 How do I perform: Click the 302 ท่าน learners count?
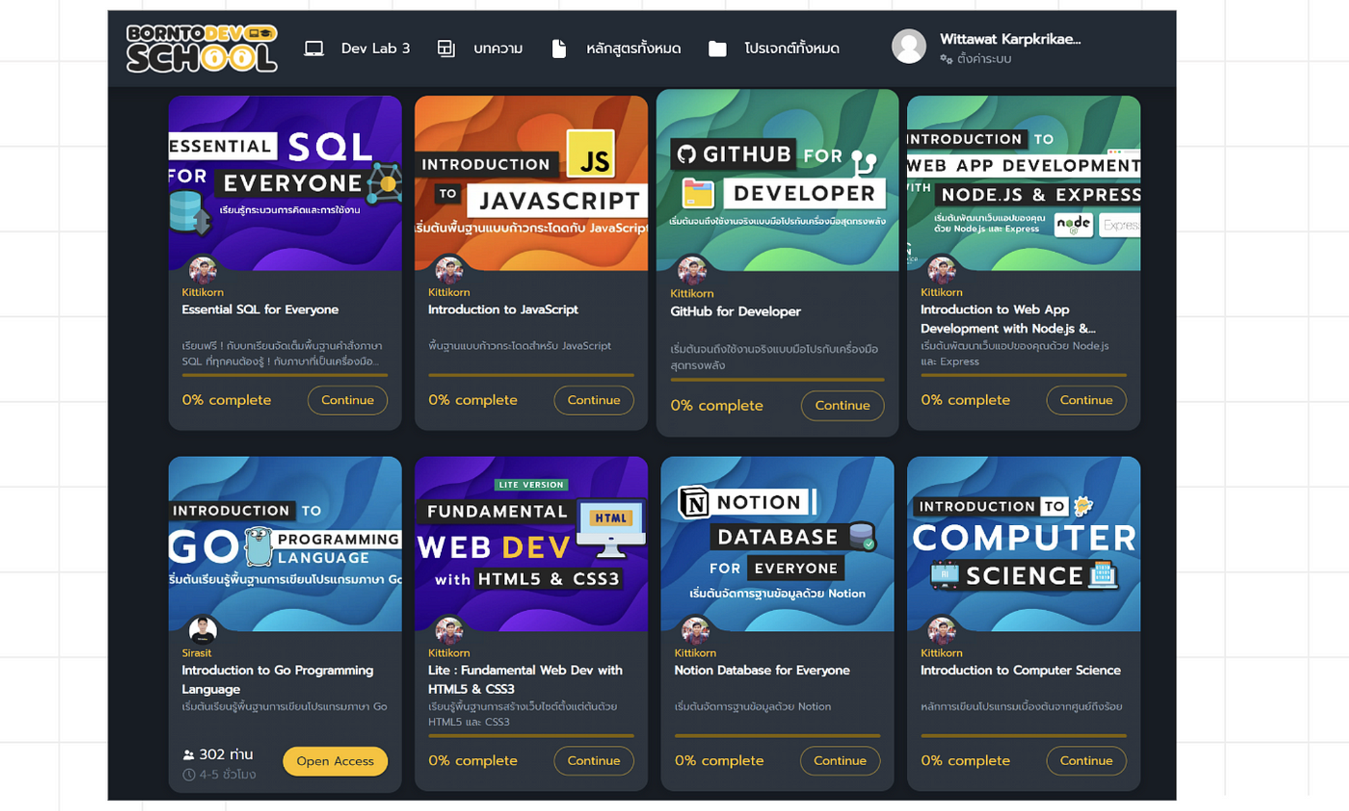(x=225, y=754)
